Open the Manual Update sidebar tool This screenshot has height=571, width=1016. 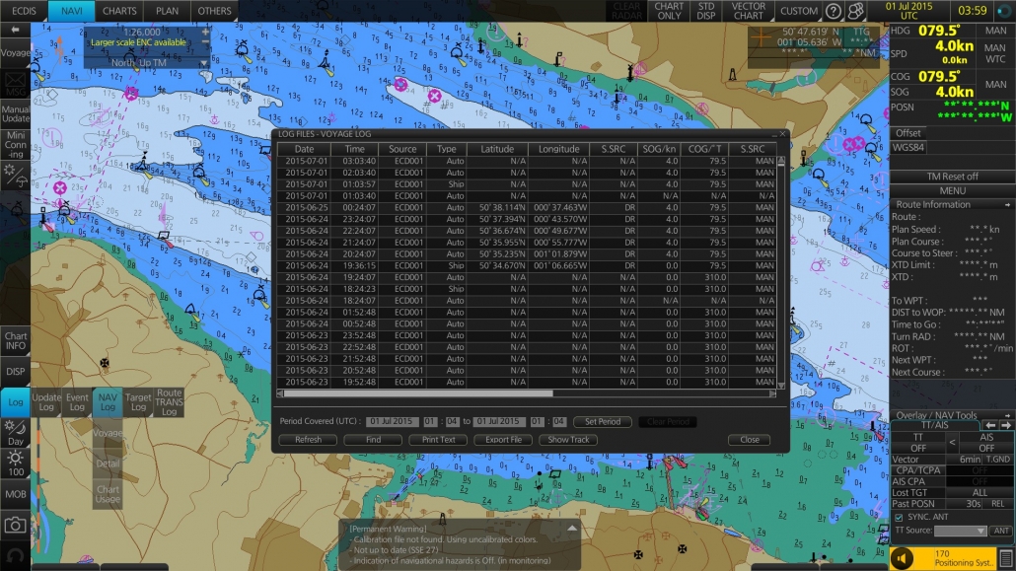click(x=15, y=113)
